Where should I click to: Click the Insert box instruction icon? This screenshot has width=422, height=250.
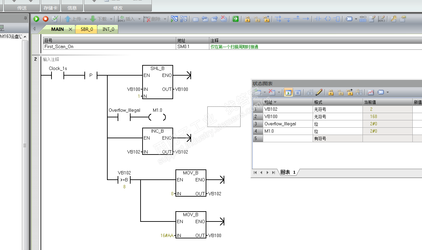337,19
